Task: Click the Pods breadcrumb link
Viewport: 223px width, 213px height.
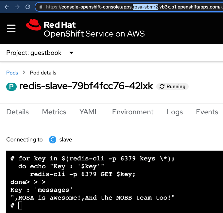Action: (x=12, y=73)
